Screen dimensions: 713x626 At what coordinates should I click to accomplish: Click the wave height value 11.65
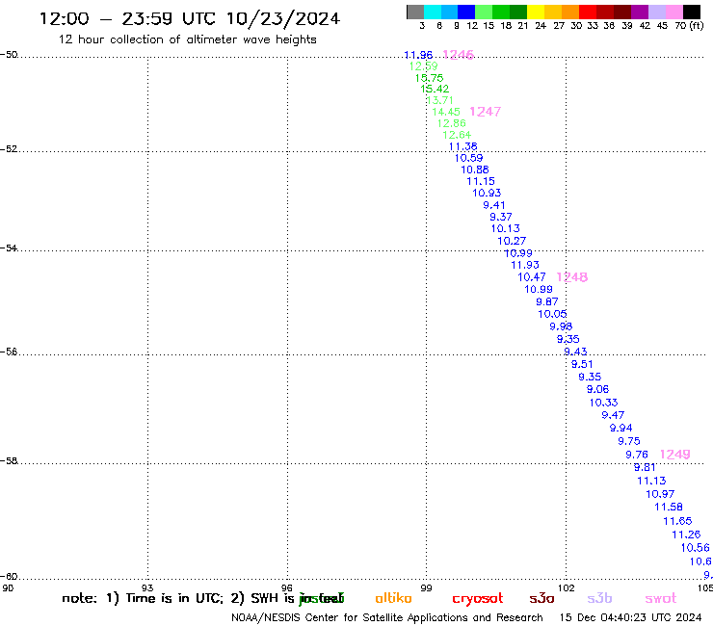[x=677, y=521]
